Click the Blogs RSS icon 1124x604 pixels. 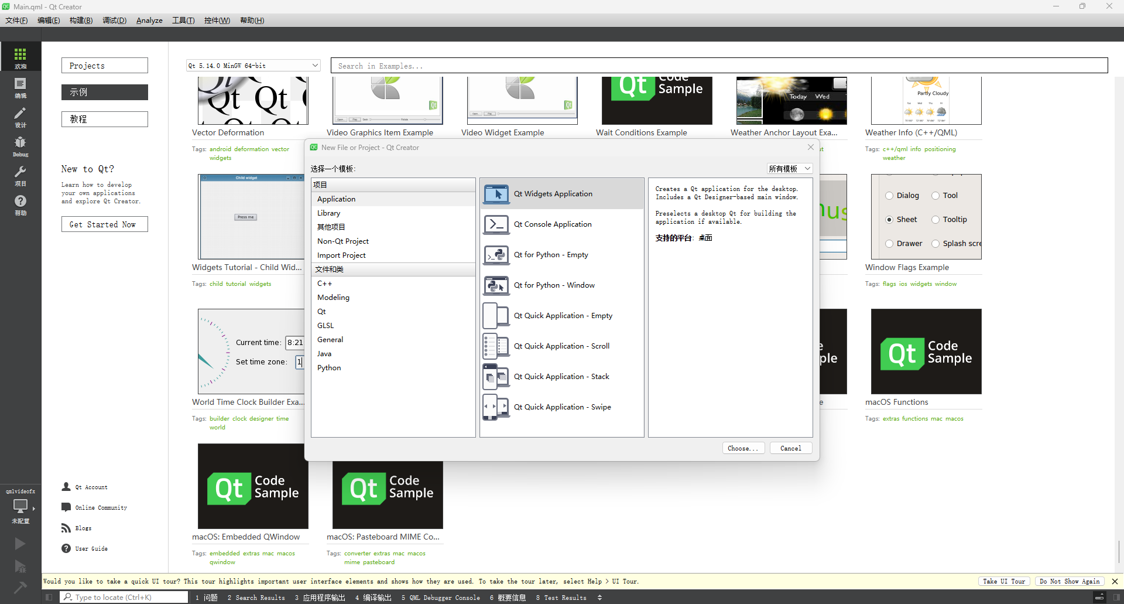click(x=66, y=528)
